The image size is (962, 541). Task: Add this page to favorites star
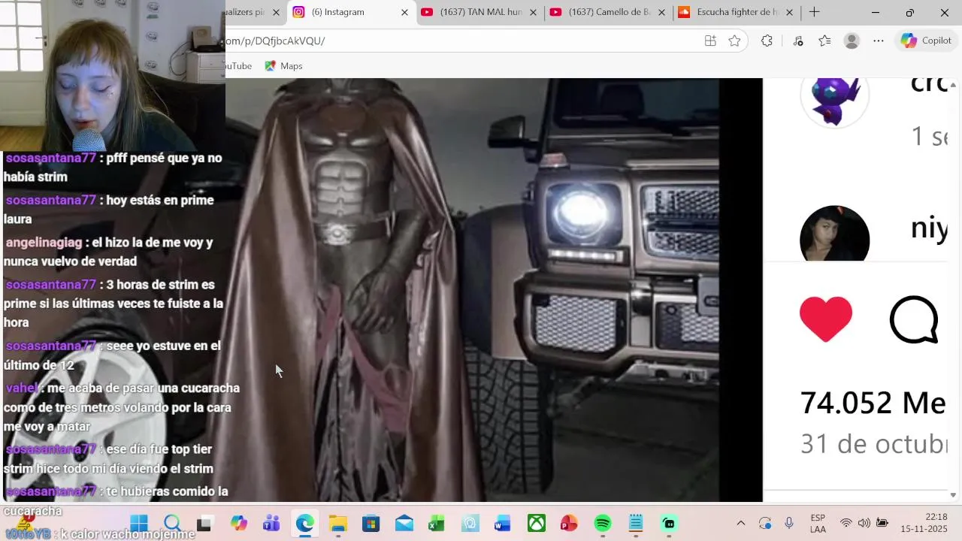[x=734, y=41]
